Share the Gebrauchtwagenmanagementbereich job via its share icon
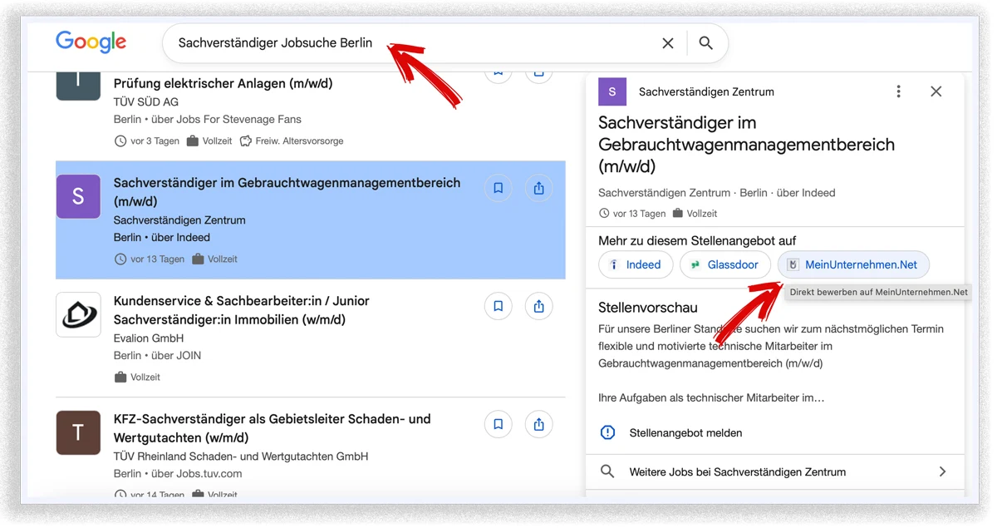Screen dimensions: 997x528 pyautogui.click(x=538, y=188)
